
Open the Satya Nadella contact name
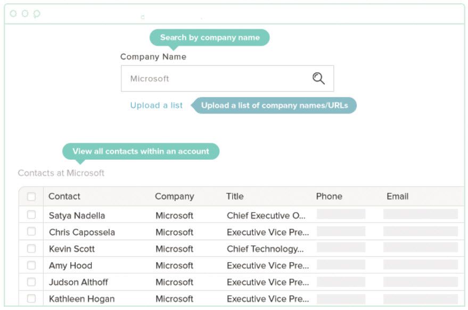77,216
